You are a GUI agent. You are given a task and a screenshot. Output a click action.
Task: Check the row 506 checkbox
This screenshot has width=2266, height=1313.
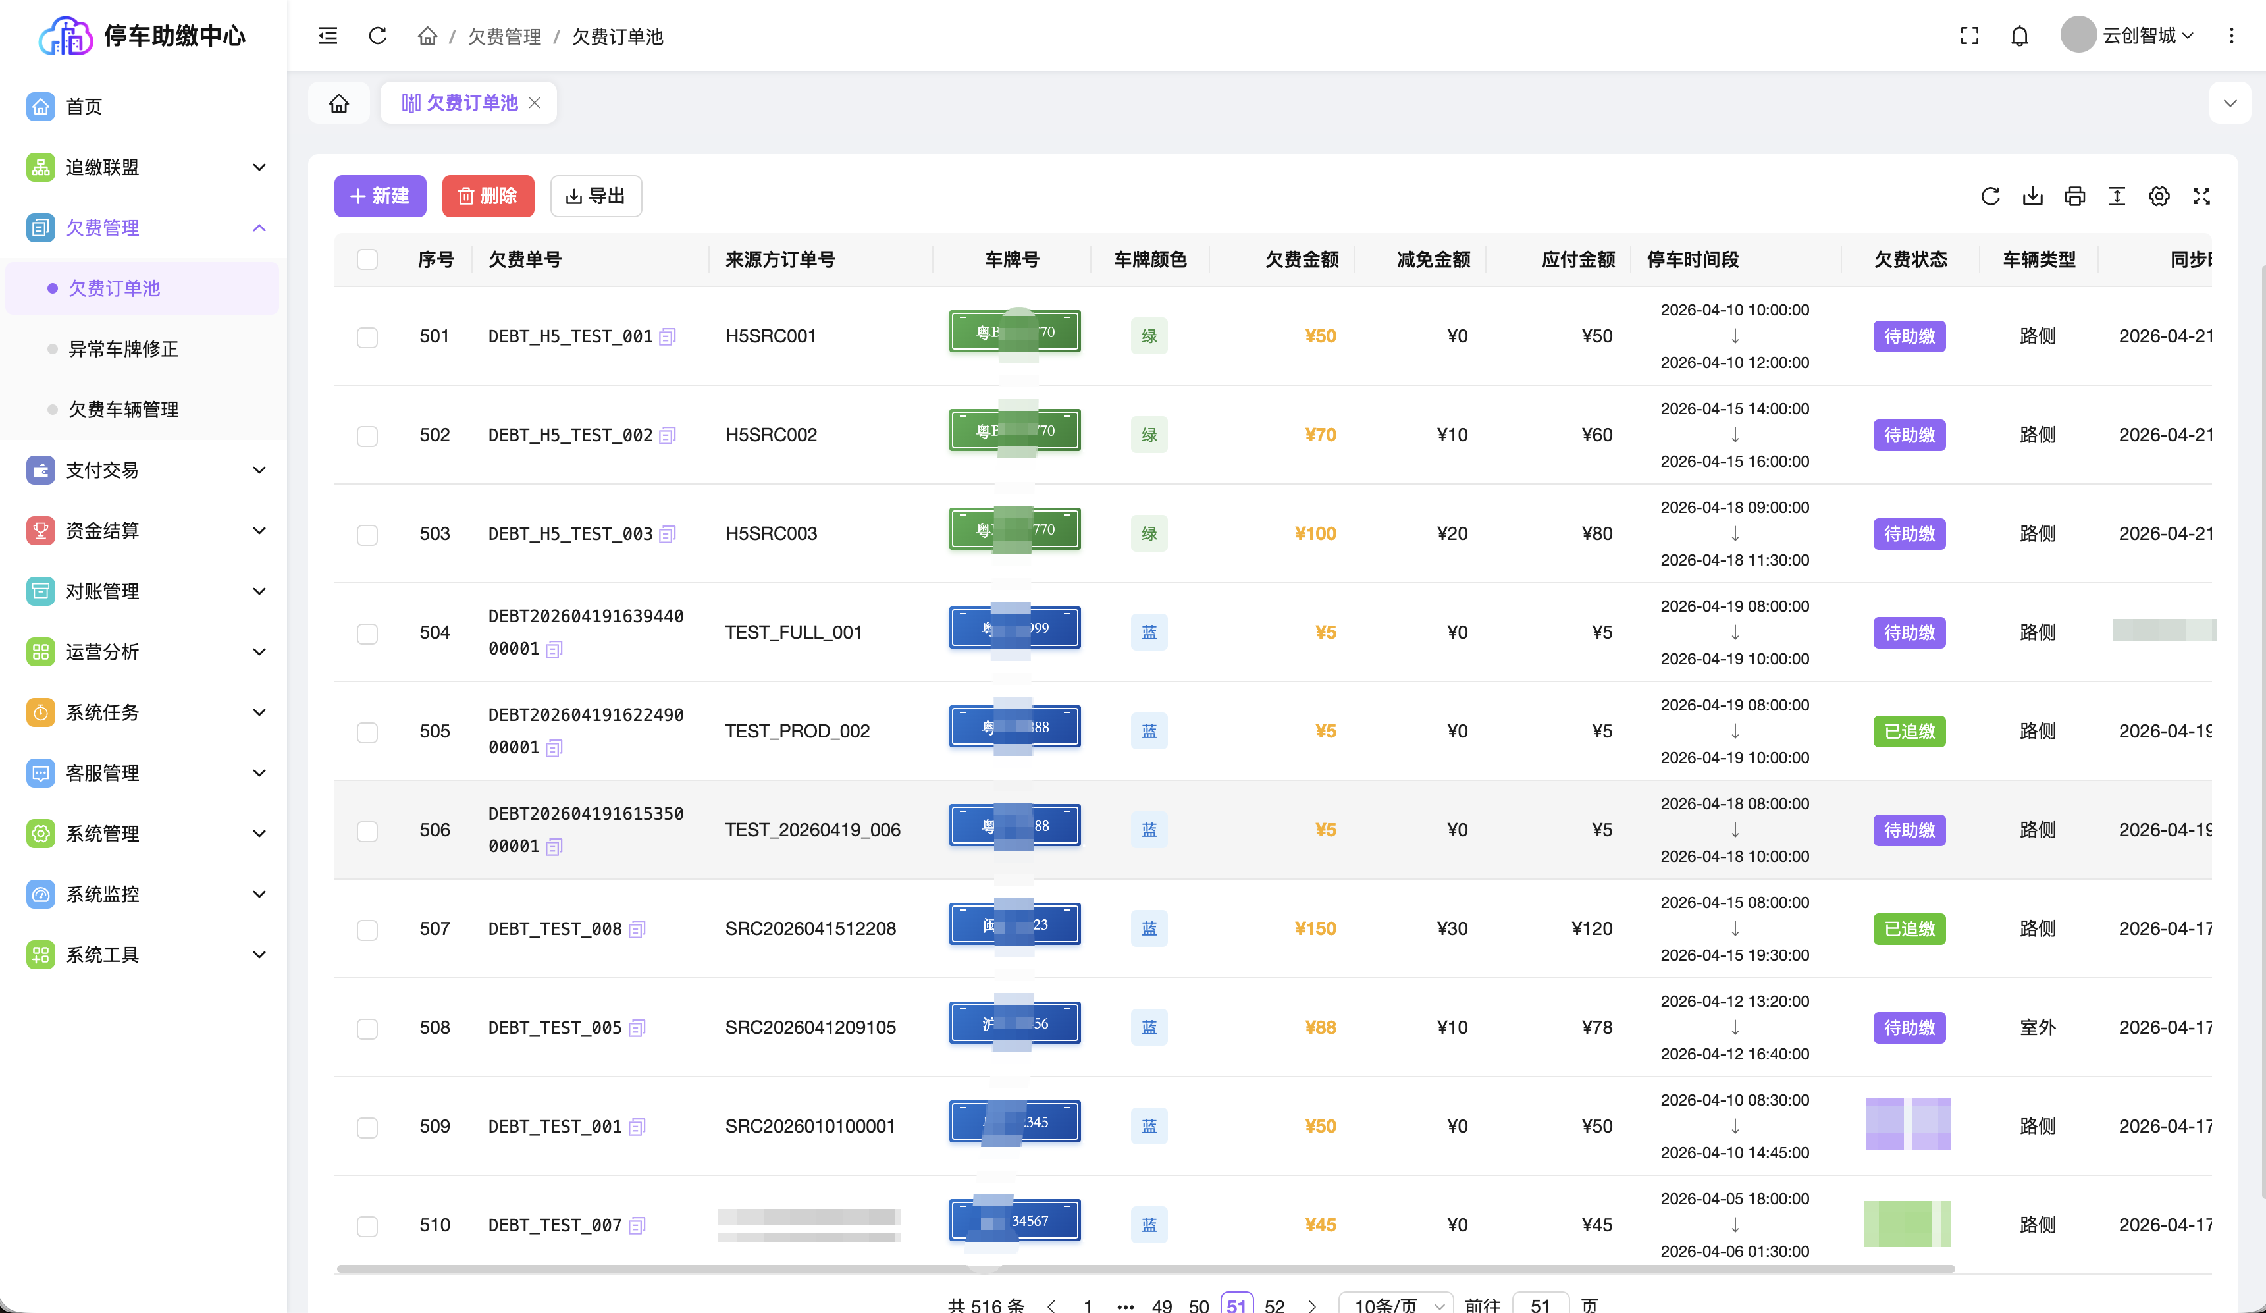[x=367, y=831]
